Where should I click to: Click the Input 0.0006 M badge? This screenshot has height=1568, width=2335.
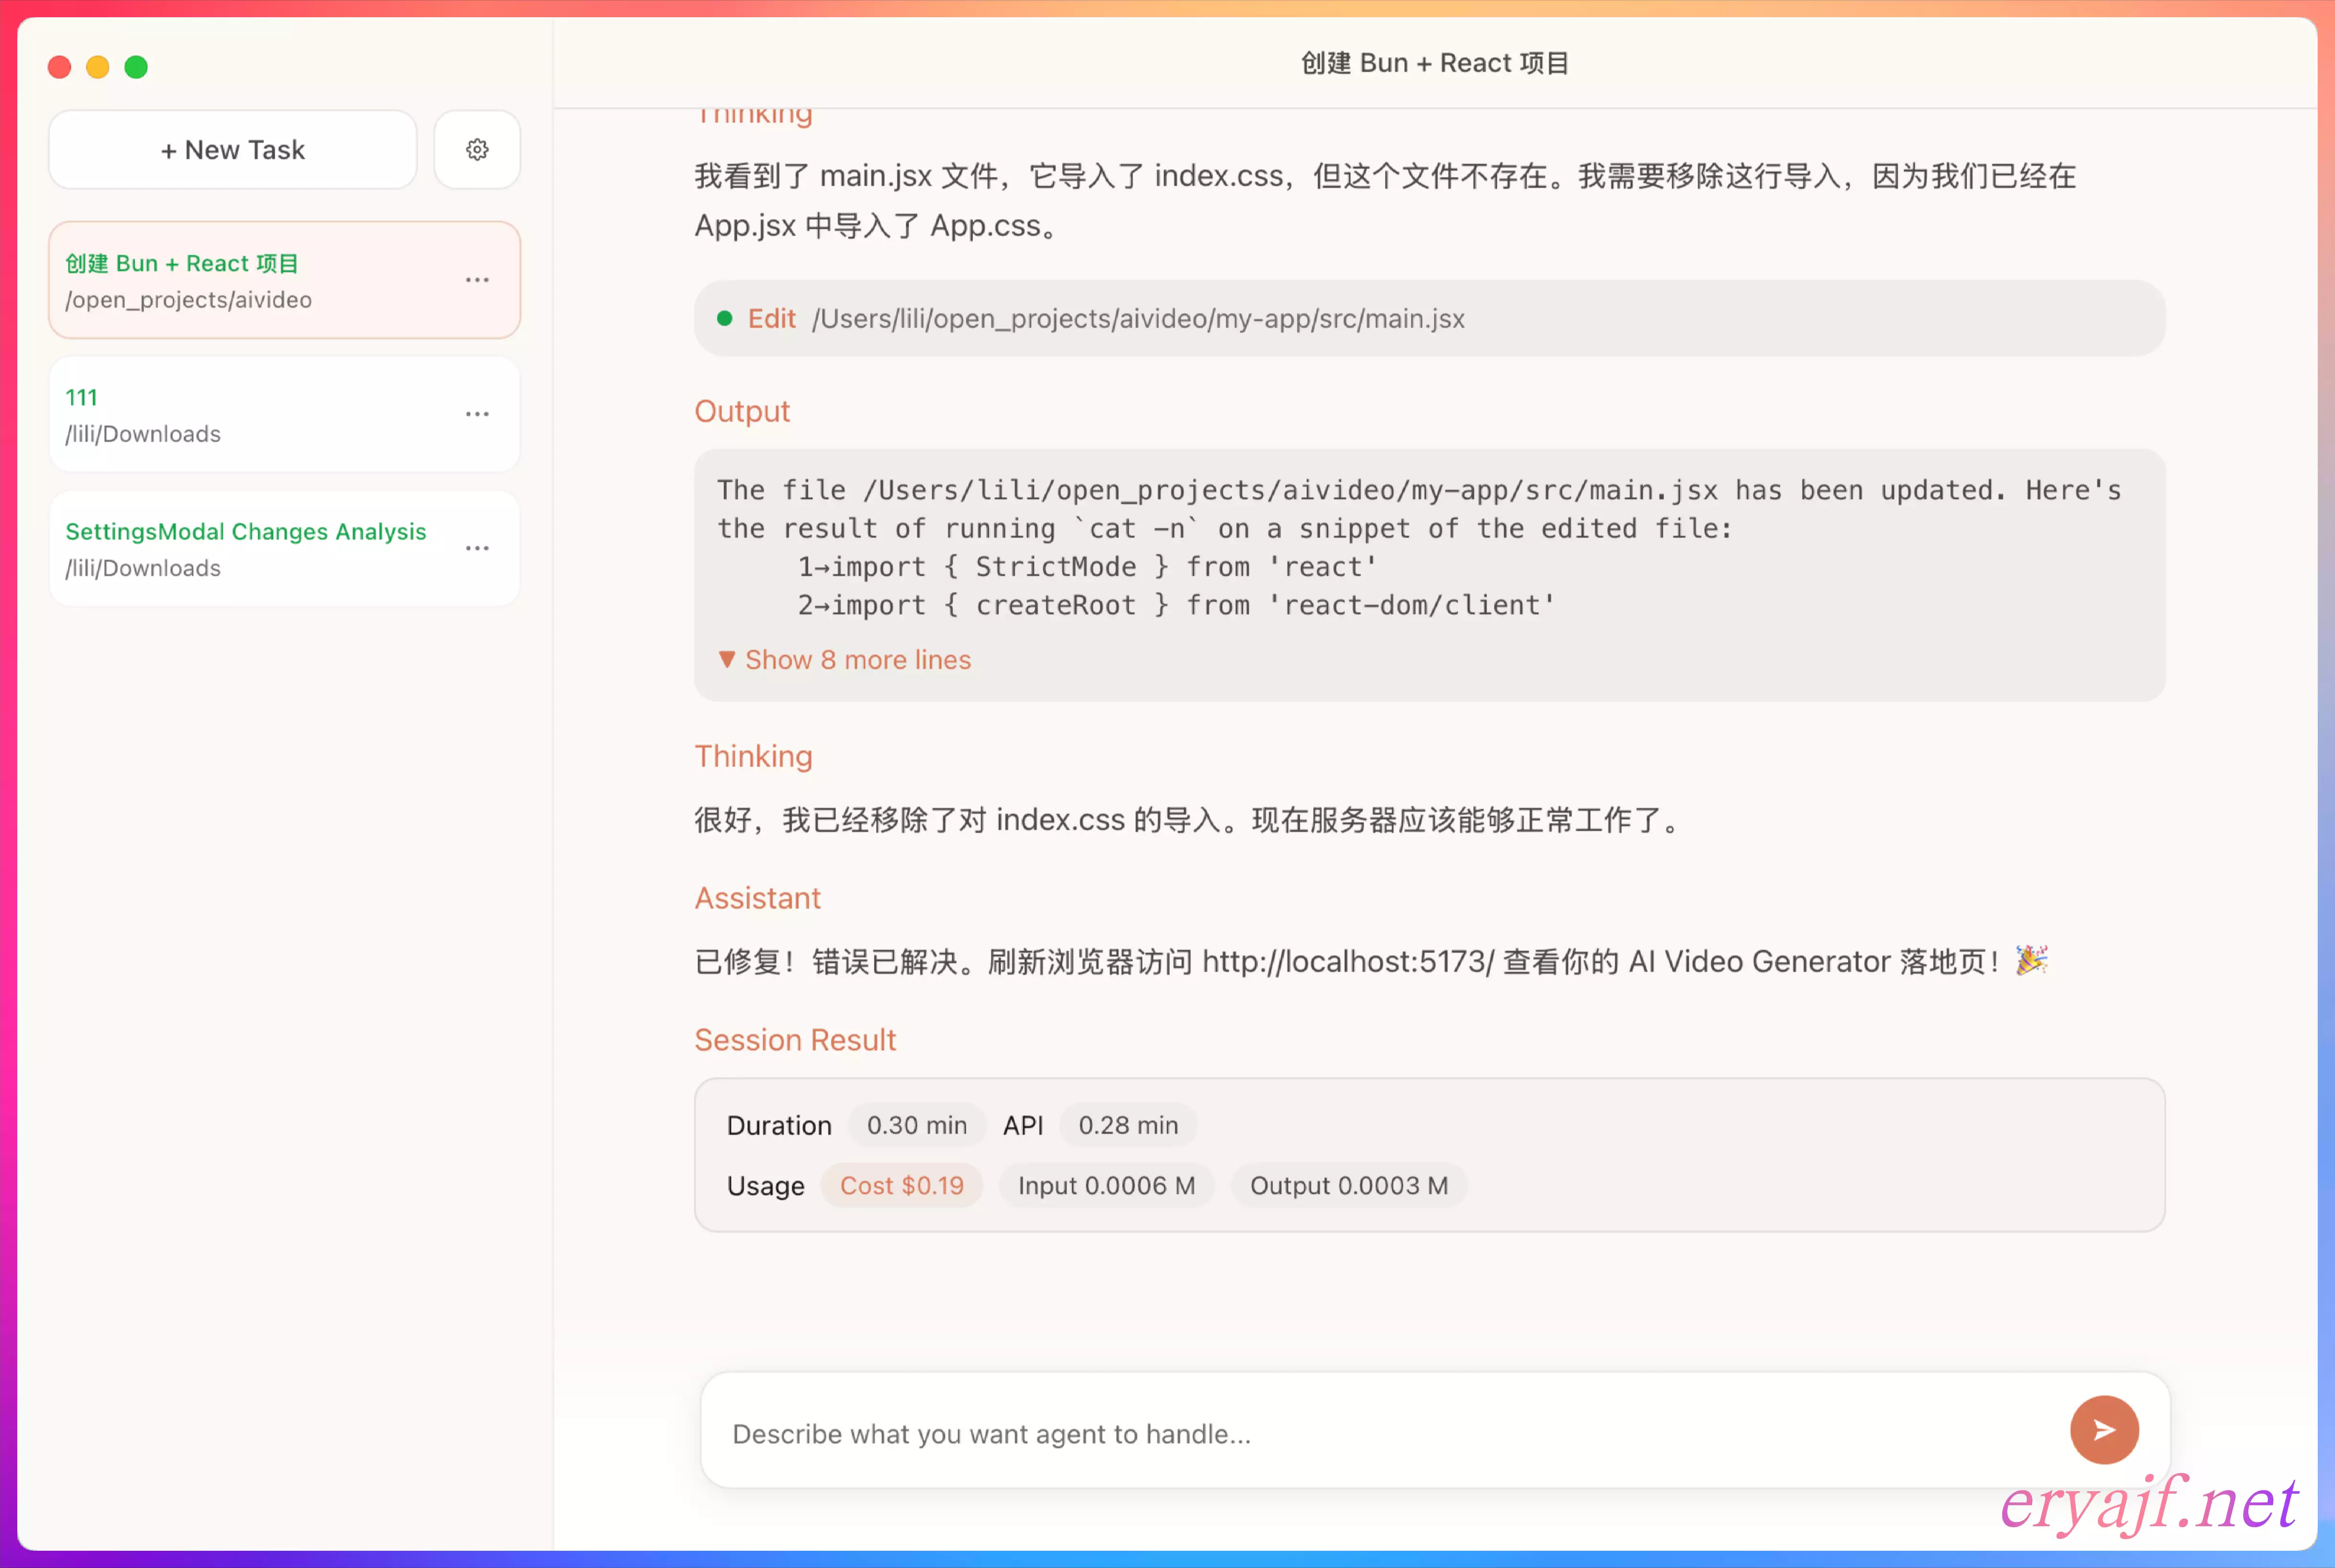click(1106, 1186)
